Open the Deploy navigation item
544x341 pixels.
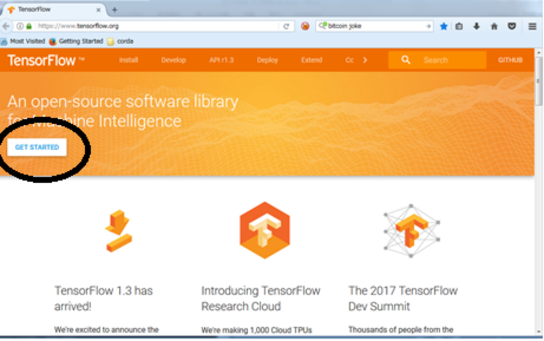(267, 60)
